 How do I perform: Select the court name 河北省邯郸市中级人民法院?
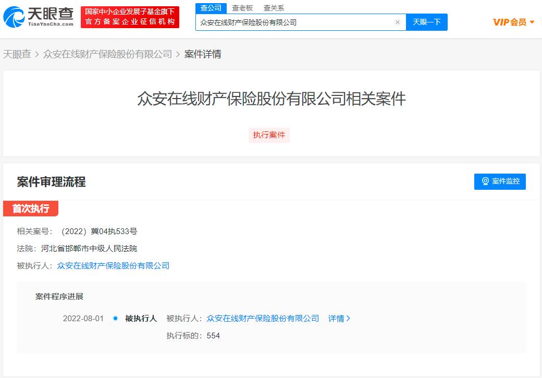(89, 248)
